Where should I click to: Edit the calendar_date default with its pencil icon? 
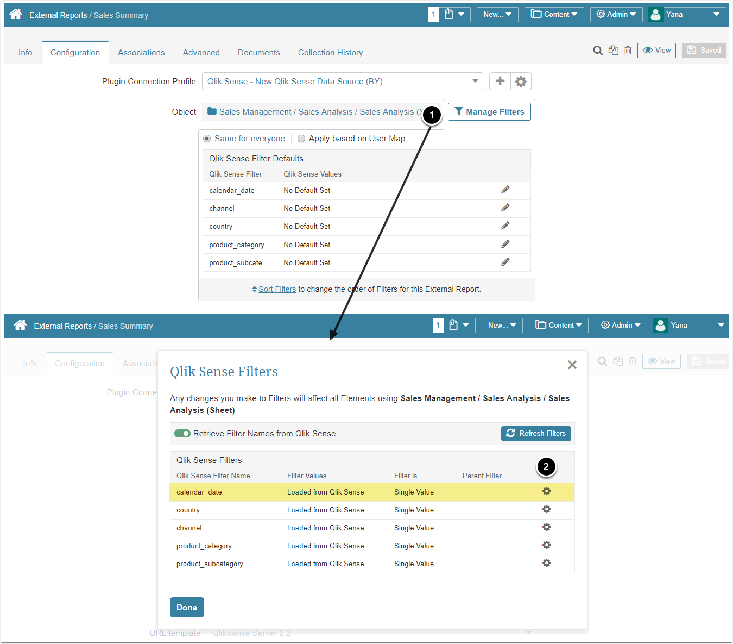[x=505, y=190]
